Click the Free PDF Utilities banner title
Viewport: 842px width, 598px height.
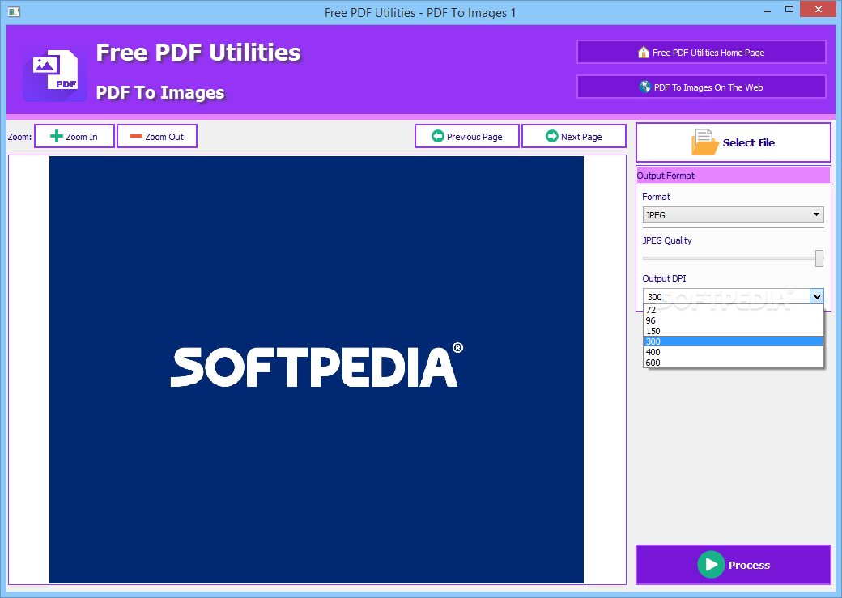pyautogui.click(x=198, y=53)
